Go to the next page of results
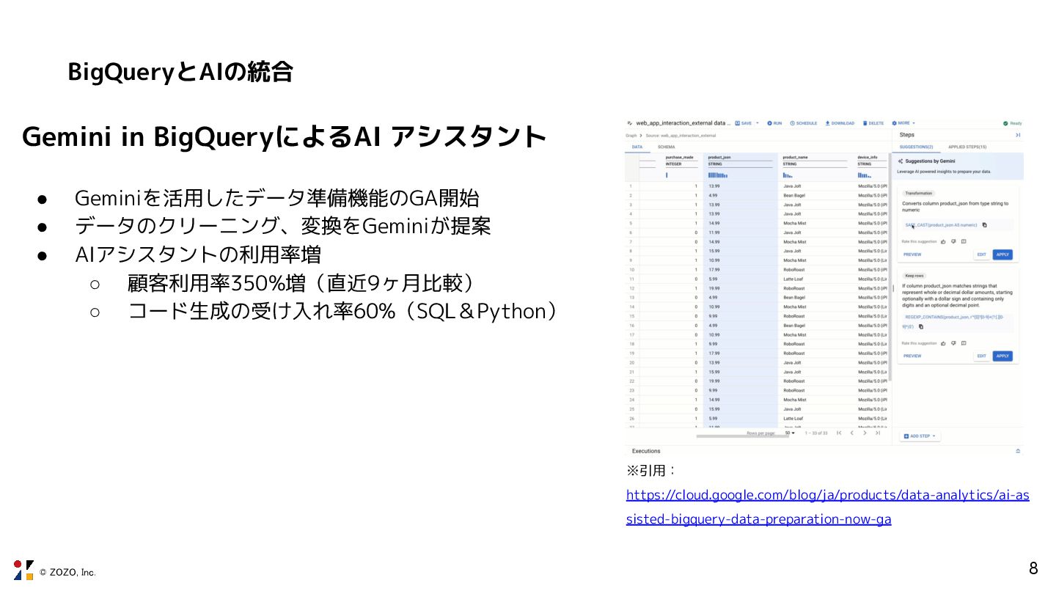This screenshot has height=594, width=1056. [865, 433]
